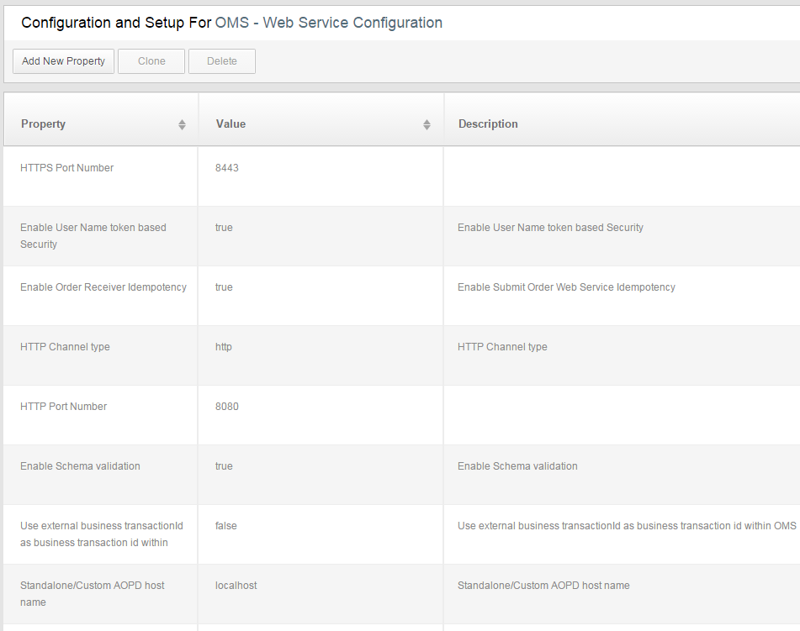Click the Enable Submit Order Web Service description
Screen dimensions: 800x631
click(566, 287)
